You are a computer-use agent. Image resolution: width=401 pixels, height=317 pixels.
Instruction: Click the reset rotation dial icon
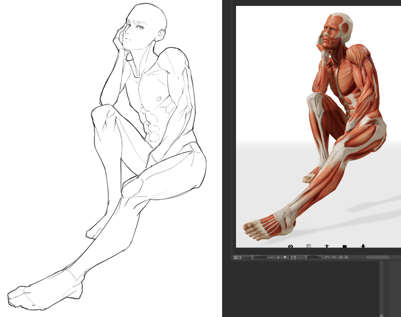pos(341,257)
